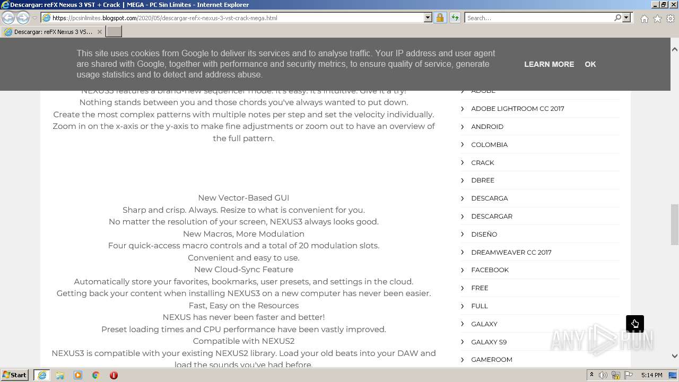Image resolution: width=679 pixels, height=382 pixels.
Task: Click the chevron beside CRACK
Action: point(463,163)
